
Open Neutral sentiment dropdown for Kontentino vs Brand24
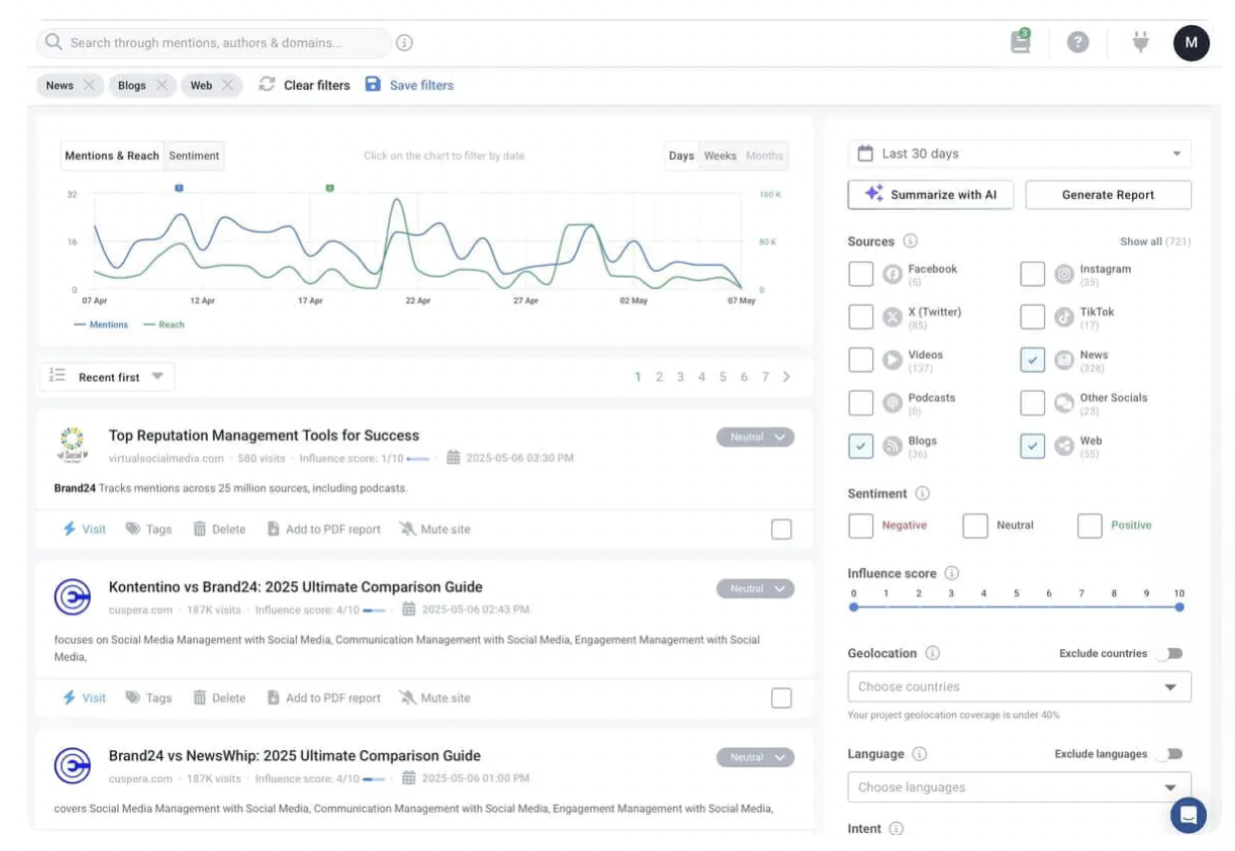pos(755,589)
